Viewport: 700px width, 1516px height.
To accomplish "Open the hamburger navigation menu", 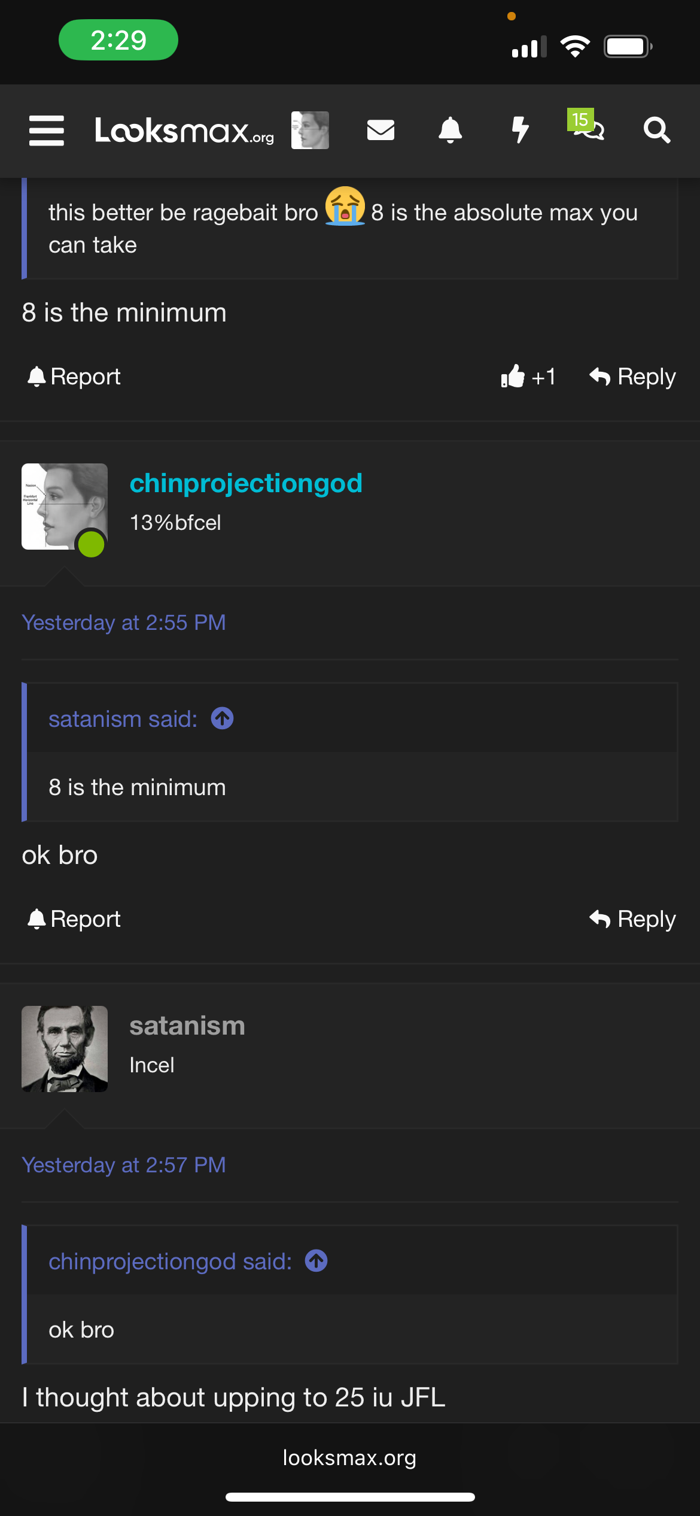I will 47,130.
